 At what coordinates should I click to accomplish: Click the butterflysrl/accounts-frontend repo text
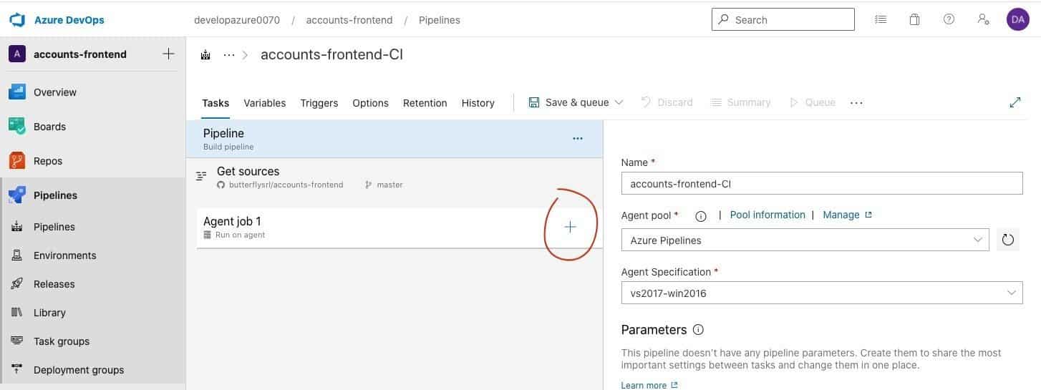286,185
